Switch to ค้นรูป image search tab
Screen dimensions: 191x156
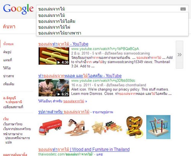click(7, 52)
